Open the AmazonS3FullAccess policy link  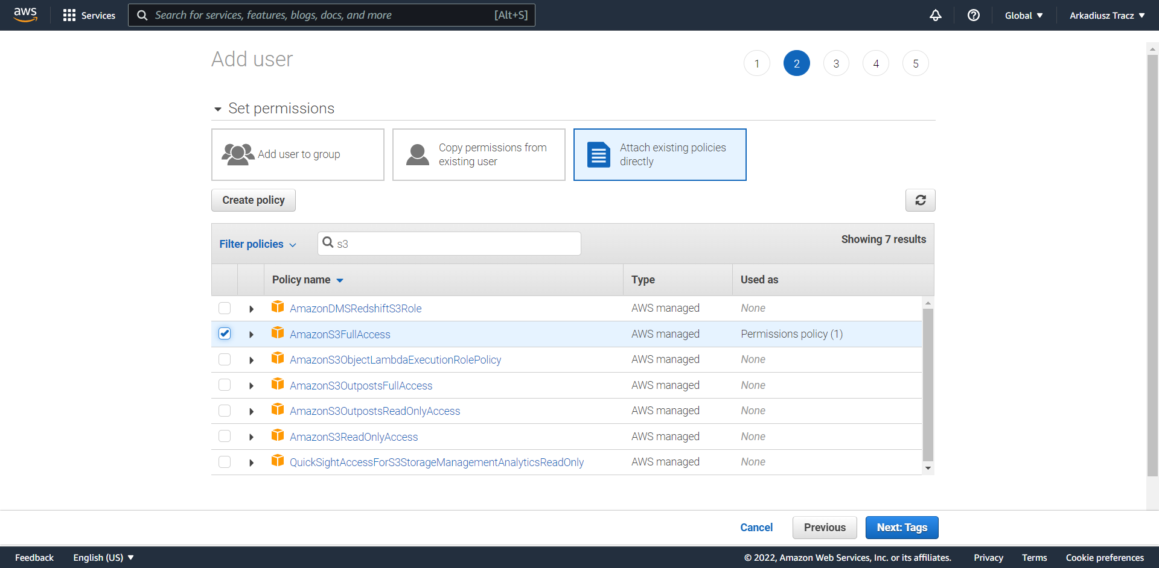point(340,335)
